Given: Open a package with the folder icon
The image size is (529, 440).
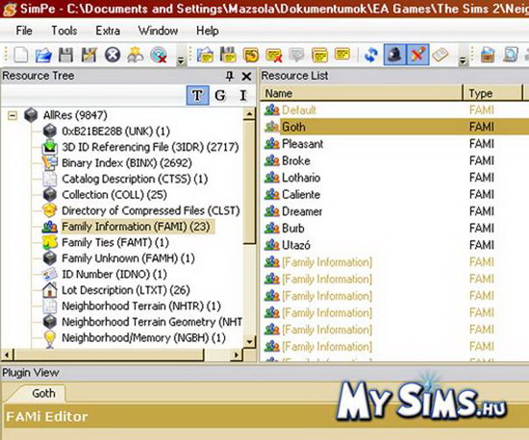Looking at the screenshot, I should point(43,55).
